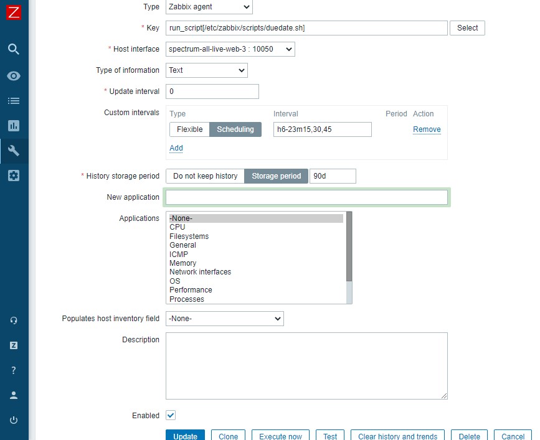Open Inventory list icon menu
The width and height of the screenshot is (540, 440).
click(14, 101)
